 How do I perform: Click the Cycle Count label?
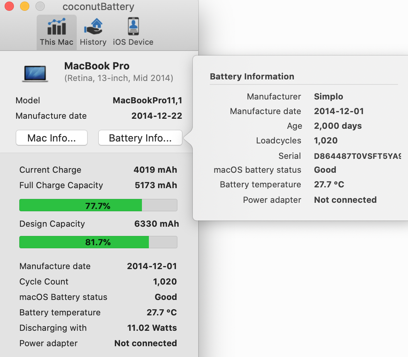pos(44,281)
